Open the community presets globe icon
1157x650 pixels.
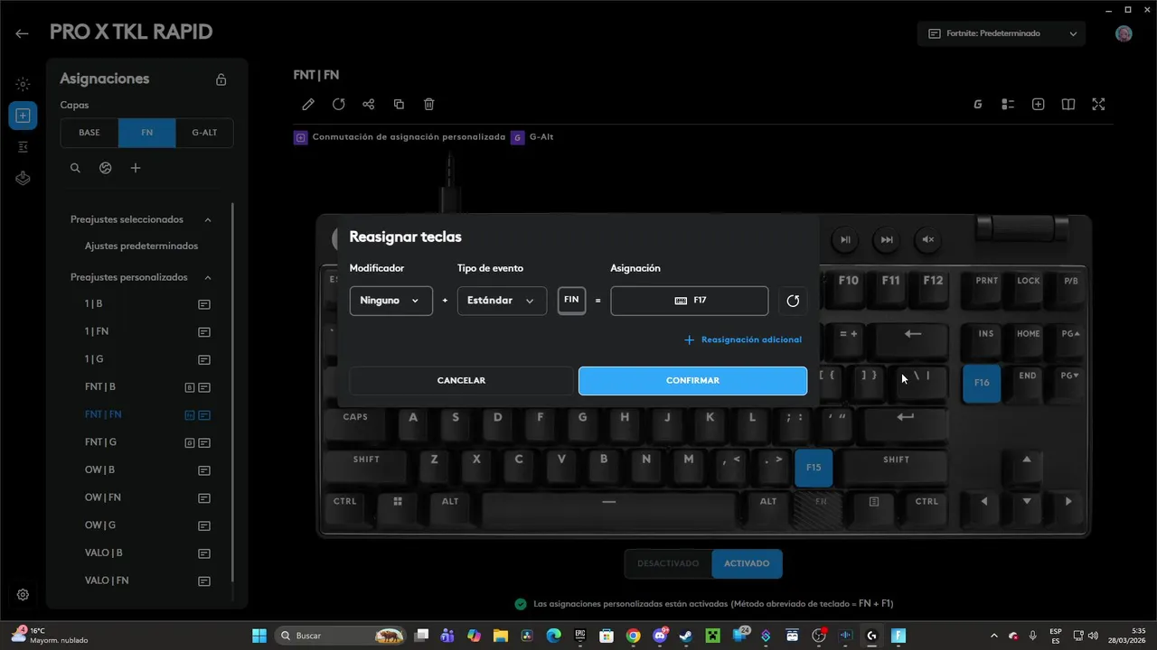(106, 168)
